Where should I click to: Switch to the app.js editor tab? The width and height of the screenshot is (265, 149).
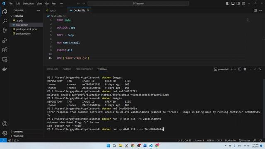[55, 10]
